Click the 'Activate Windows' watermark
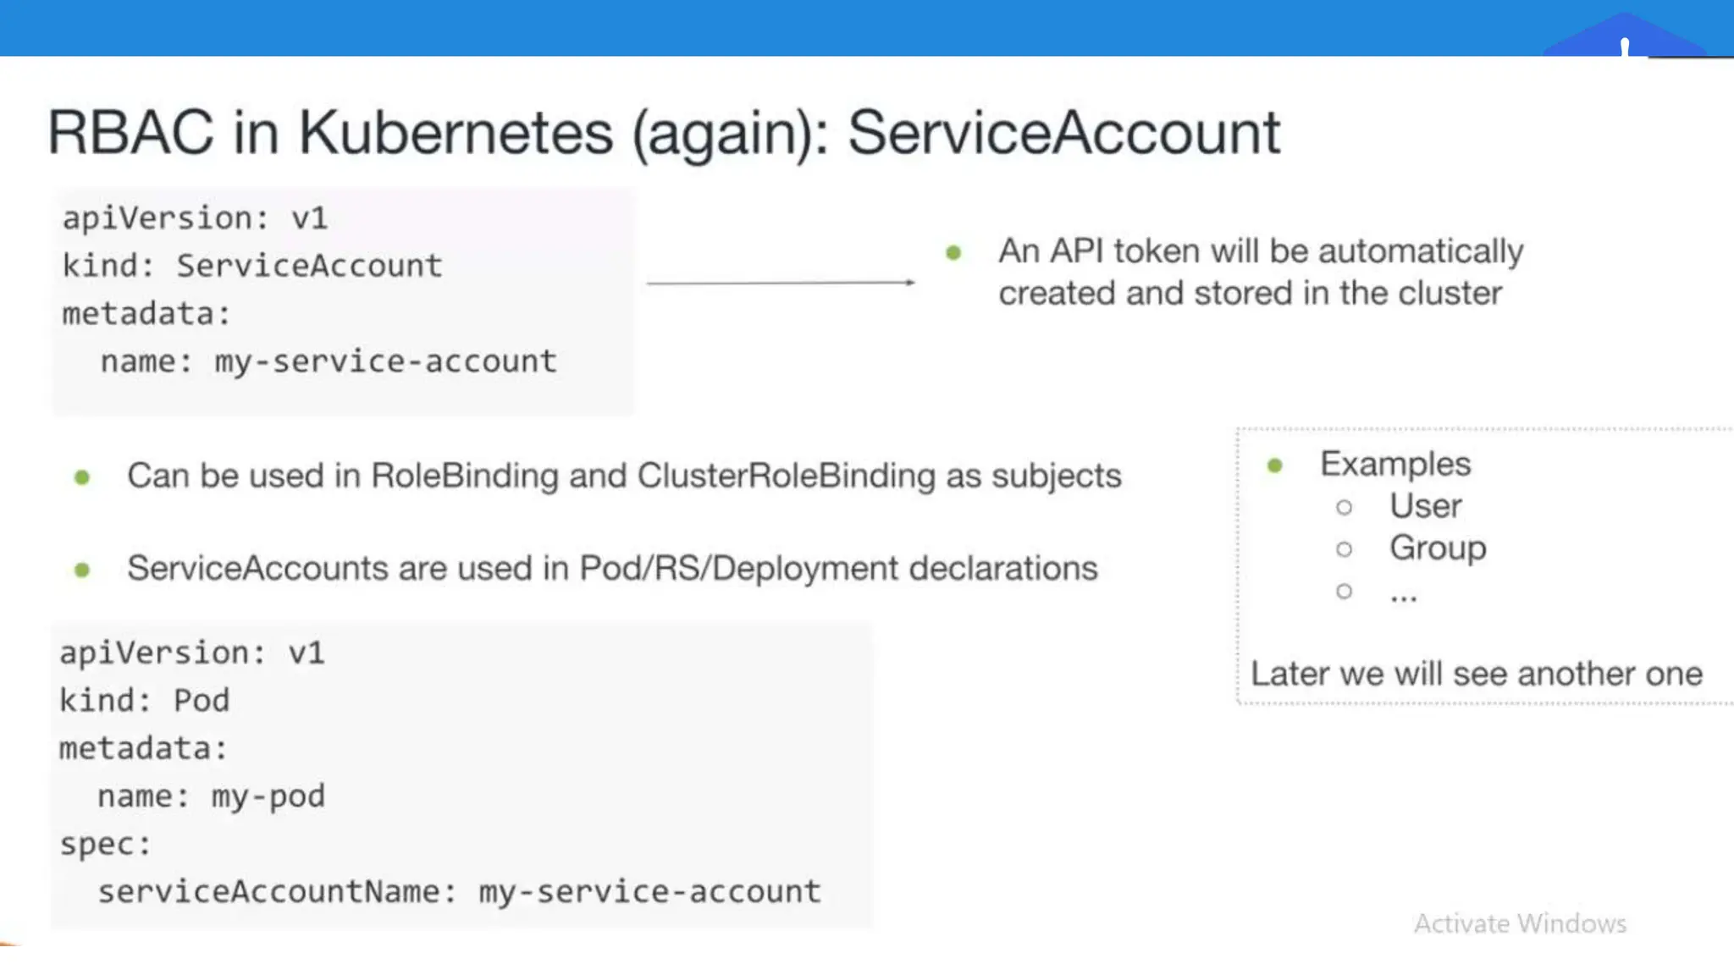 click(1520, 923)
